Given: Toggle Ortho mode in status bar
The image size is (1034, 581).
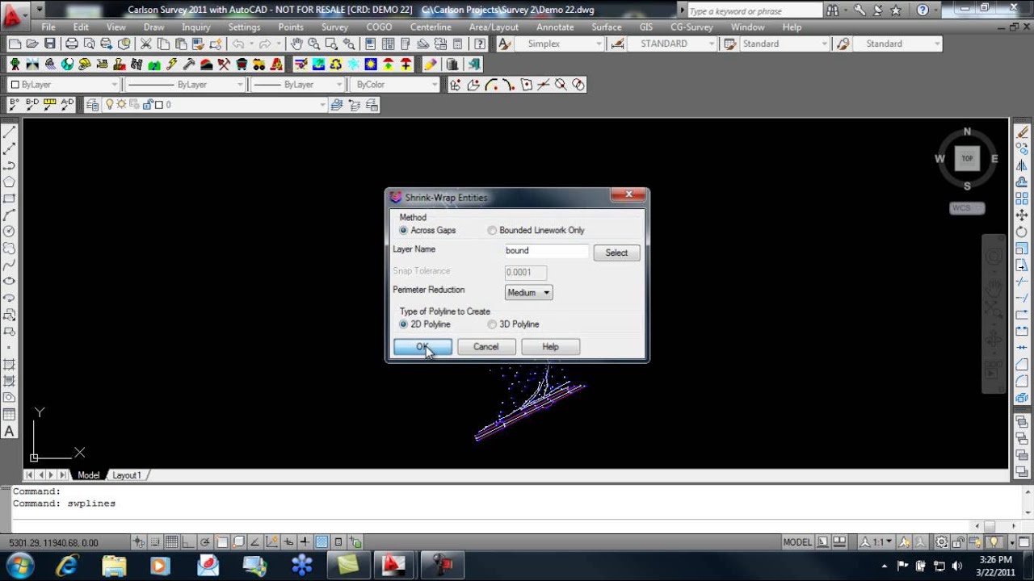Looking at the screenshot, I should [188, 542].
